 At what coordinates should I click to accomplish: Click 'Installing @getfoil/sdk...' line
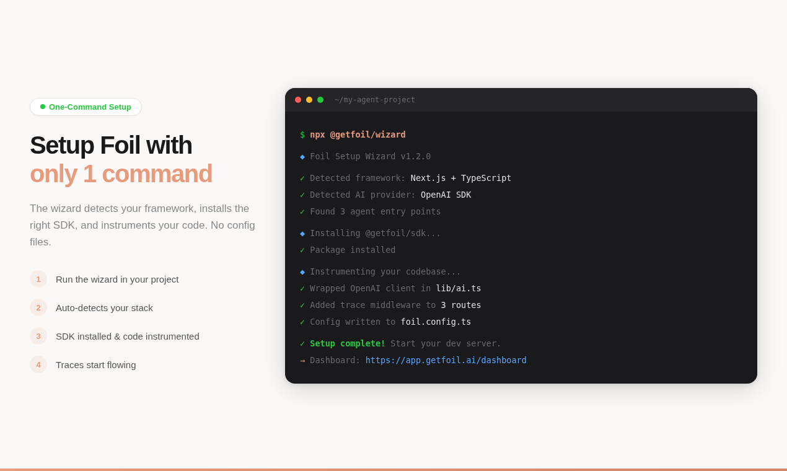coord(376,233)
